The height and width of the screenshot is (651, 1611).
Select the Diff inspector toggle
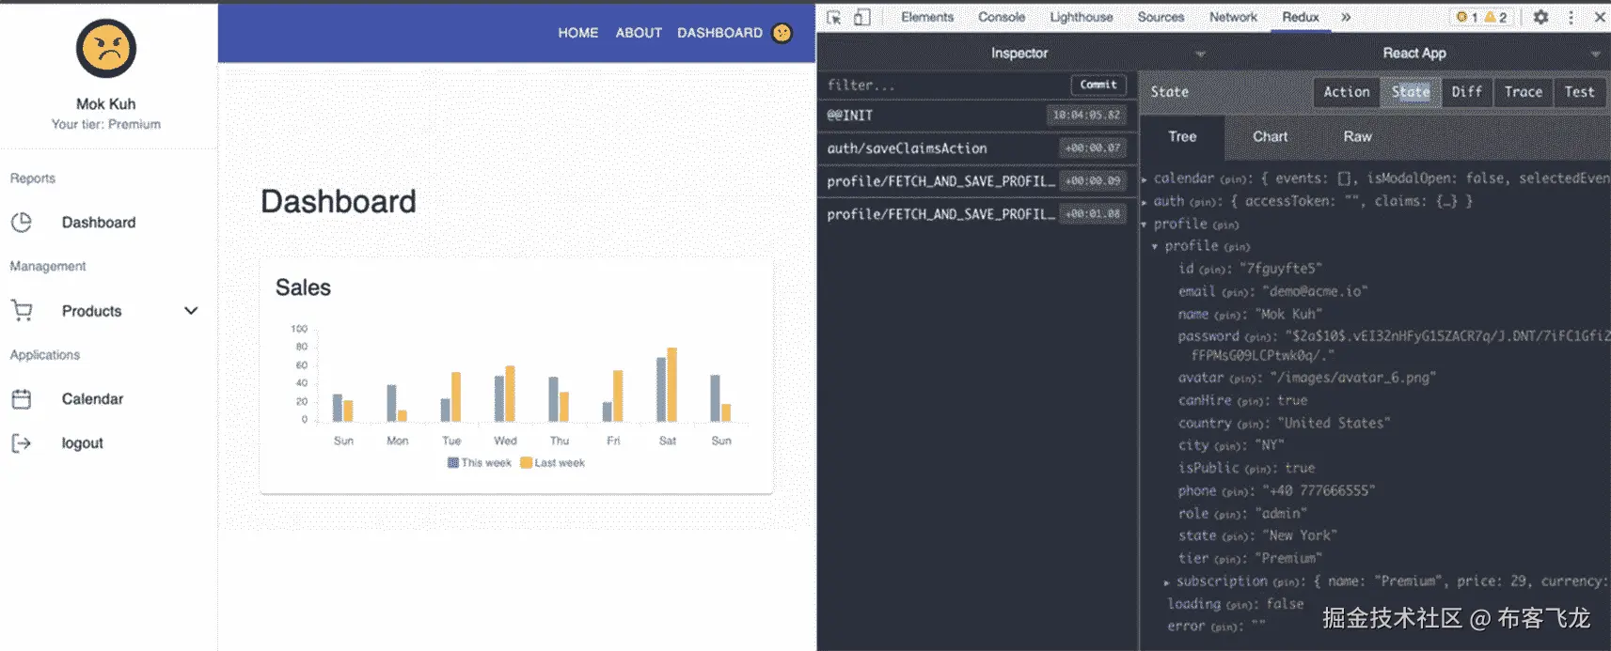point(1466,92)
